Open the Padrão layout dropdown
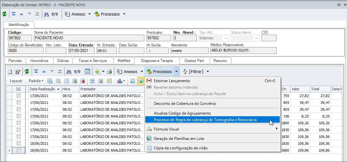 (36, 81)
